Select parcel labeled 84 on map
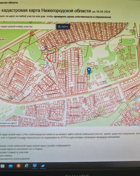Viewport: 140px width, 176px height. [x=33, y=52]
